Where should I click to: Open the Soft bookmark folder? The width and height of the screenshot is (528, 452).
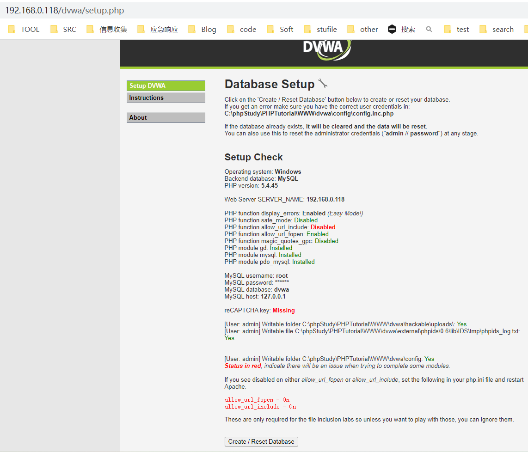280,29
